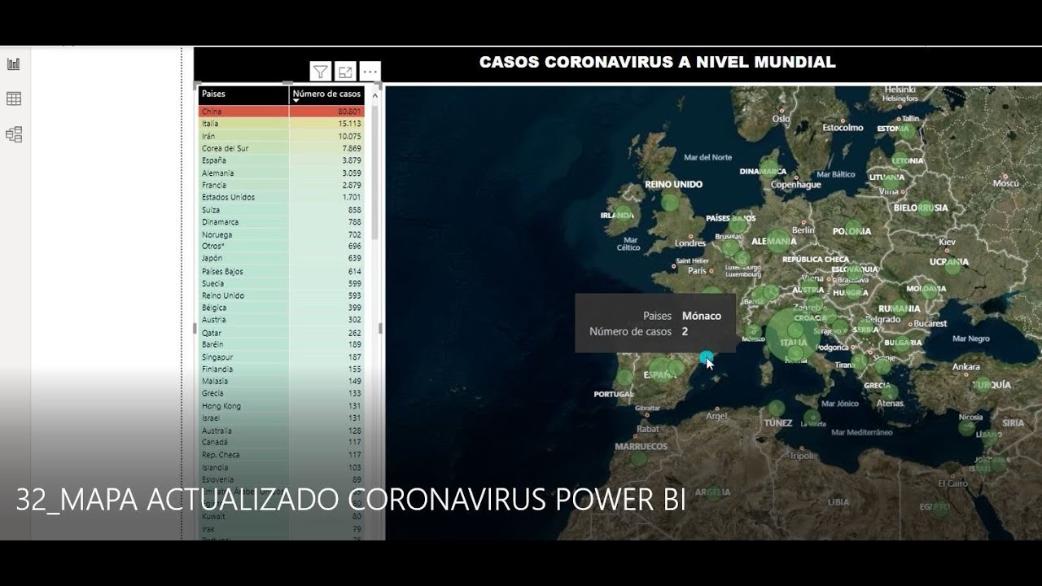The image size is (1042, 586).
Task: Select the China row in the table
Action: (x=282, y=112)
